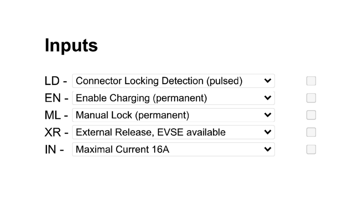Screen dimensions: 353x198
Task: Click the chevron arrow on the ML dropdown
Action: pyautogui.click(x=268, y=115)
